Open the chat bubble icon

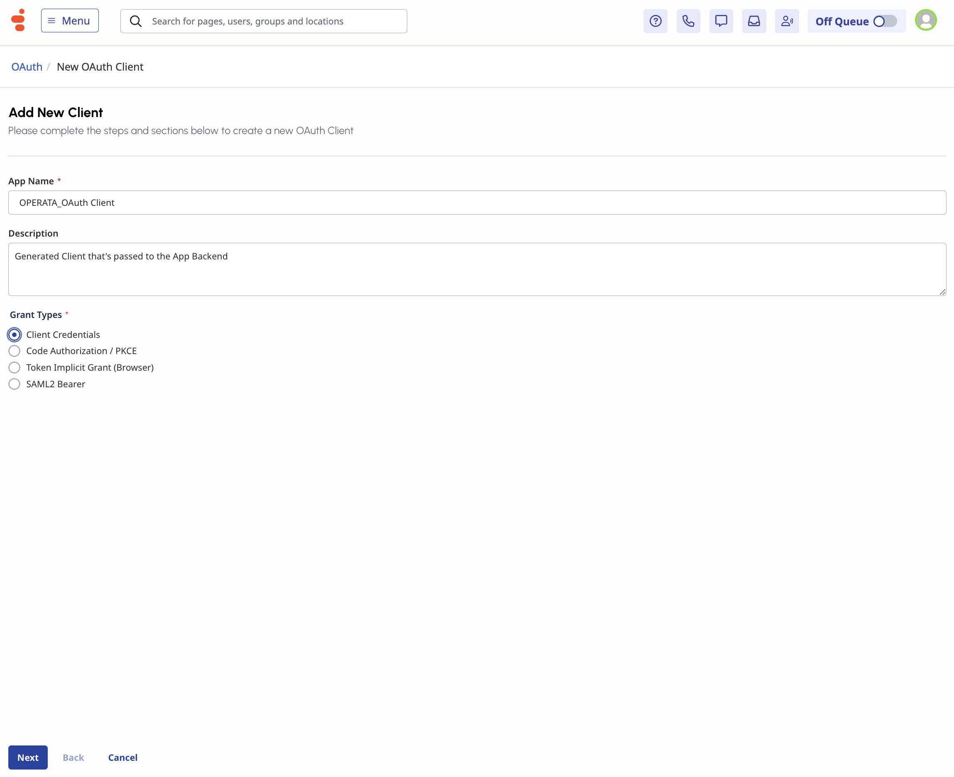721,21
